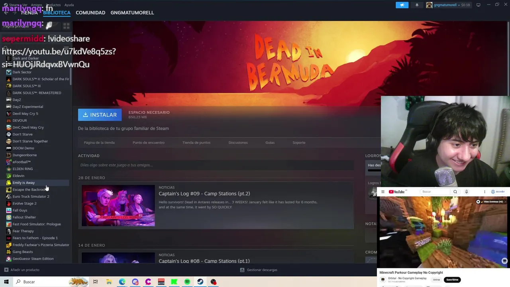Click the Eldevin game icon
The height and width of the screenshot is (287, 510).
(x=9, y=176)
